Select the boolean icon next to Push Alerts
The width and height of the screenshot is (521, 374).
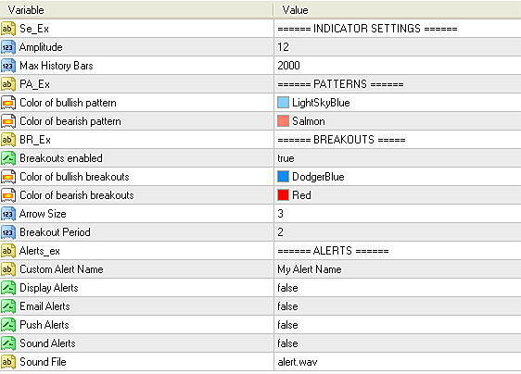click(8, 325)
